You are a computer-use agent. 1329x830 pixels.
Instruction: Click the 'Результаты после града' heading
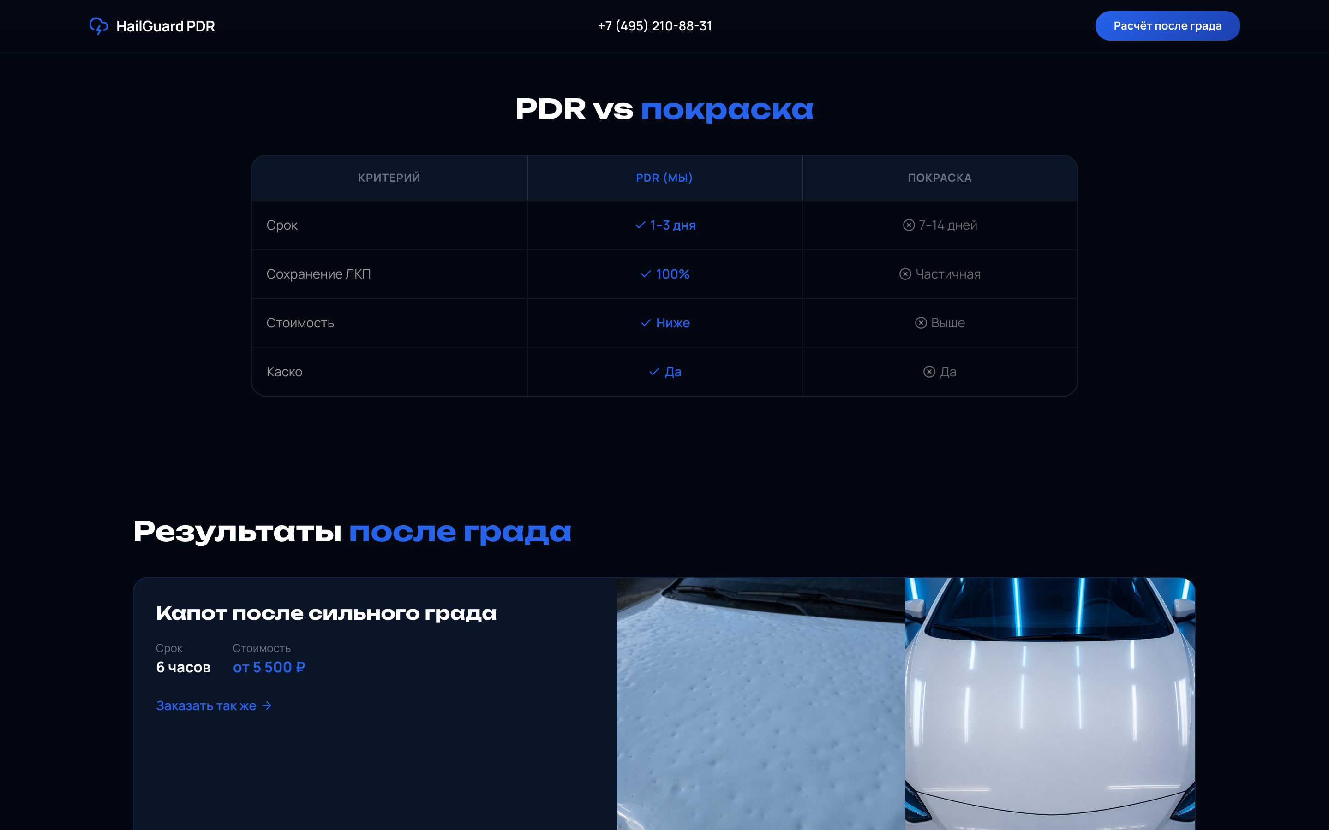(352, 531)
